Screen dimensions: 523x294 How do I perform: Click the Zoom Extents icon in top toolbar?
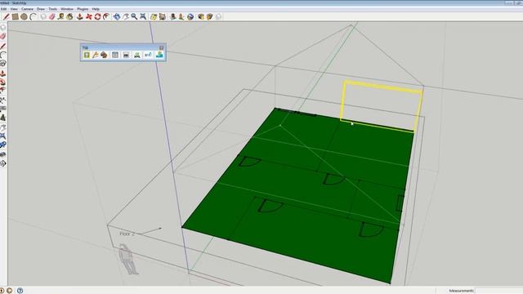point(143,16)
